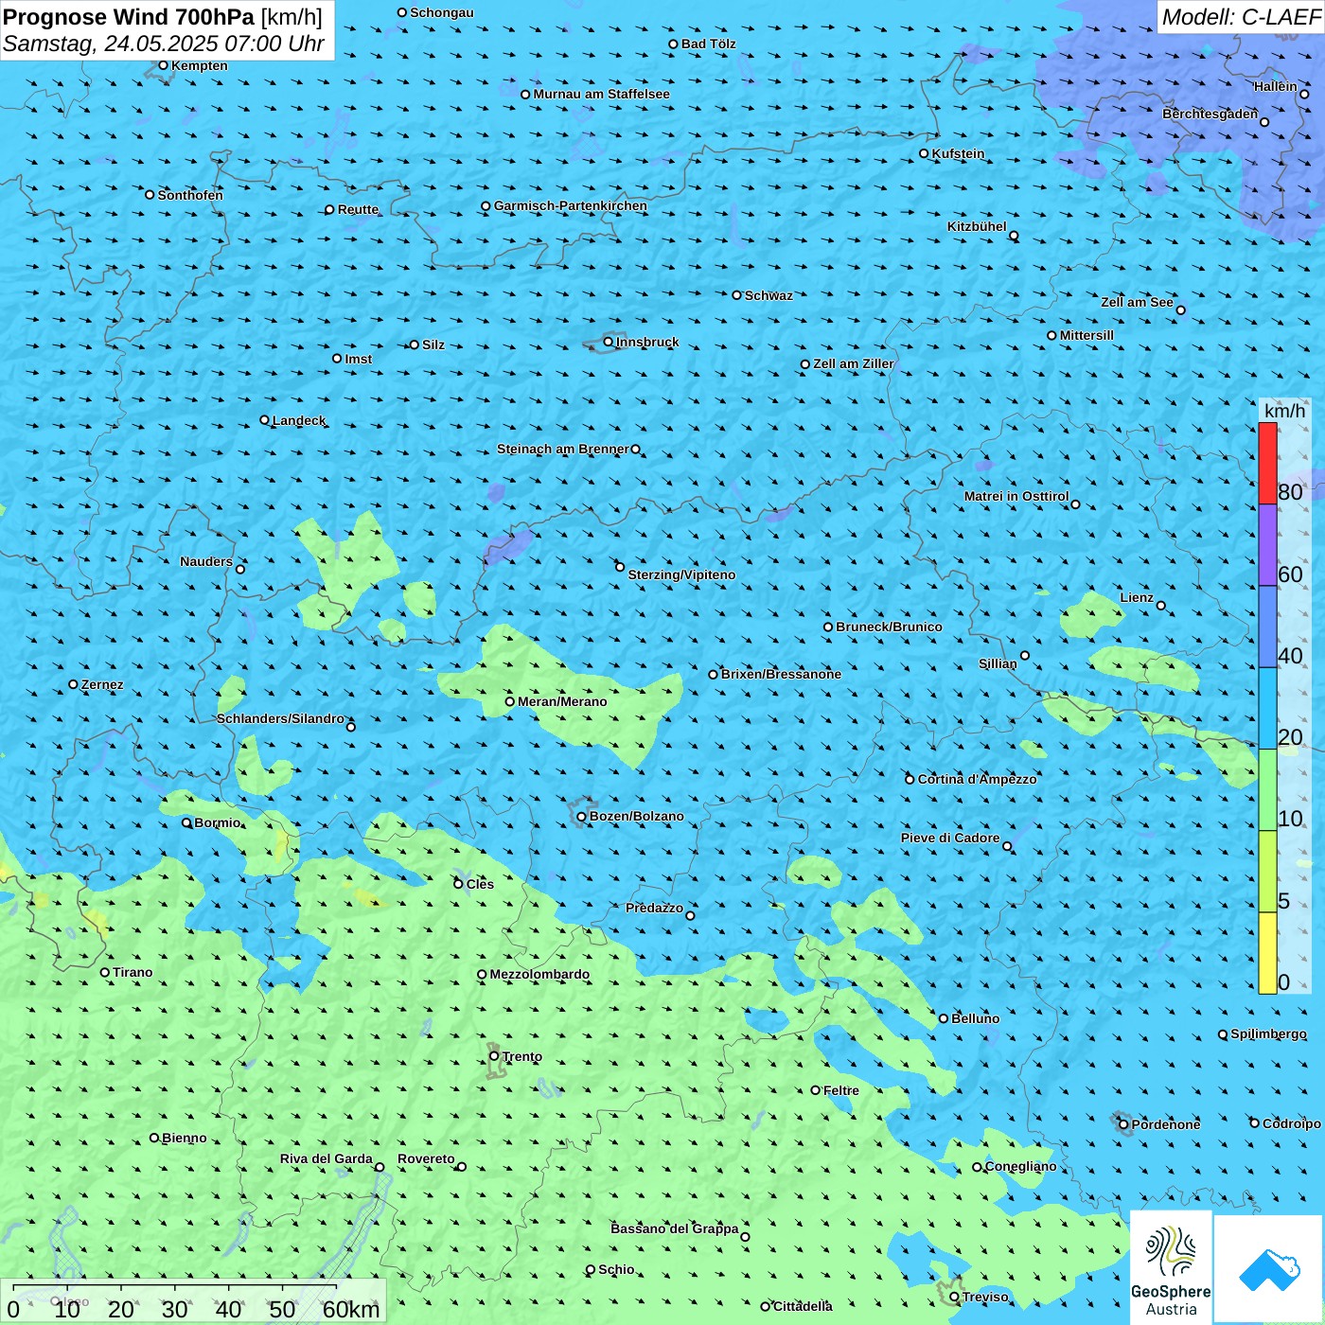Image resolution: width=1325 pixels, height=1325 pixels.
Task: Click the Matrei in Osttirol label
Action: pos(1016,496)
